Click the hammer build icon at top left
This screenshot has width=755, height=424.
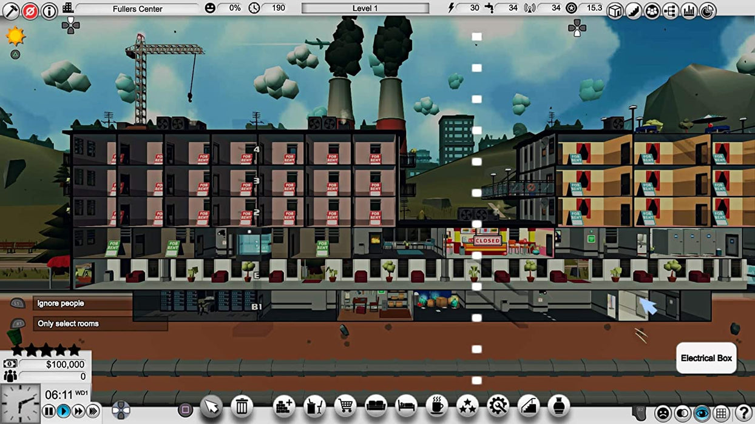click(11, 10)
